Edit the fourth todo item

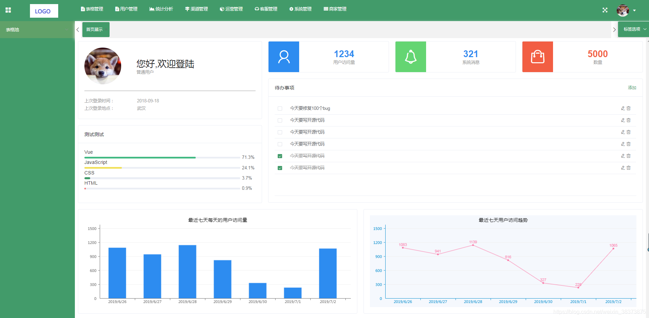[x=623, y=144]
